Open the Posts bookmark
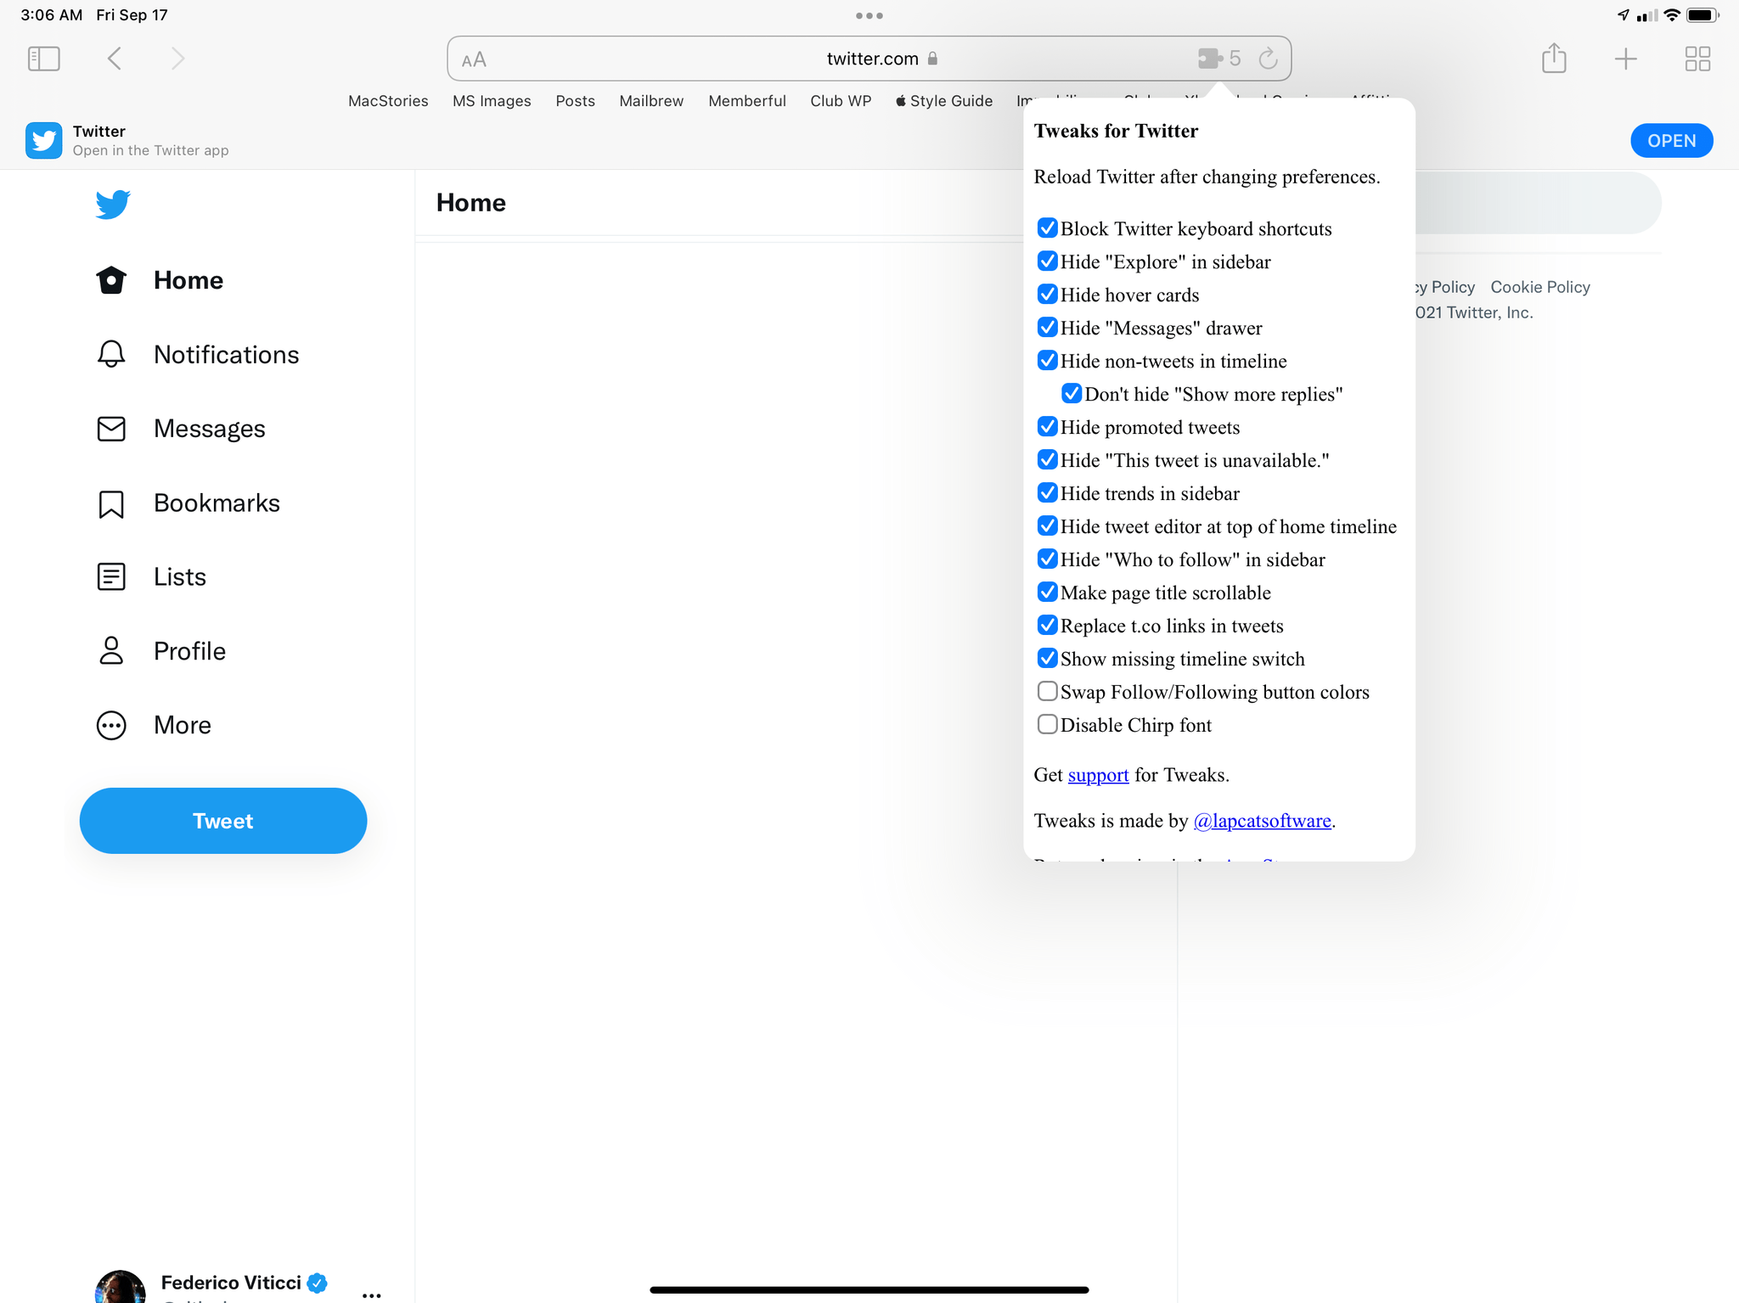The image size is (1739, 1303). pyautogui.click(x=575, y=101)
